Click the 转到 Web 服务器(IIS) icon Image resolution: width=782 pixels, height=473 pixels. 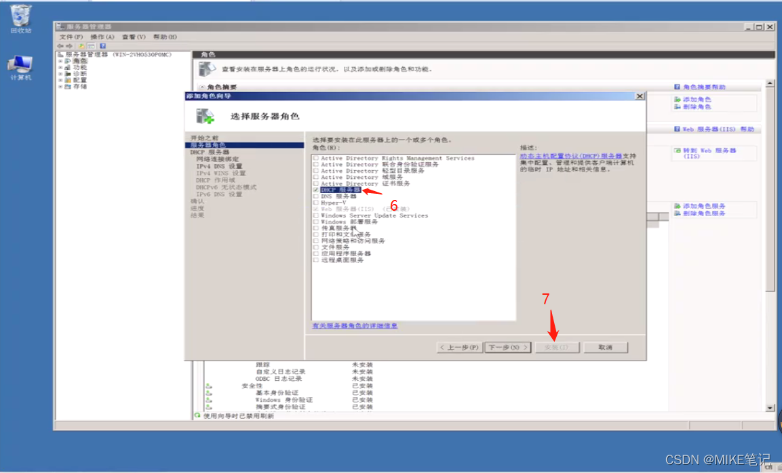click(678, 150)
